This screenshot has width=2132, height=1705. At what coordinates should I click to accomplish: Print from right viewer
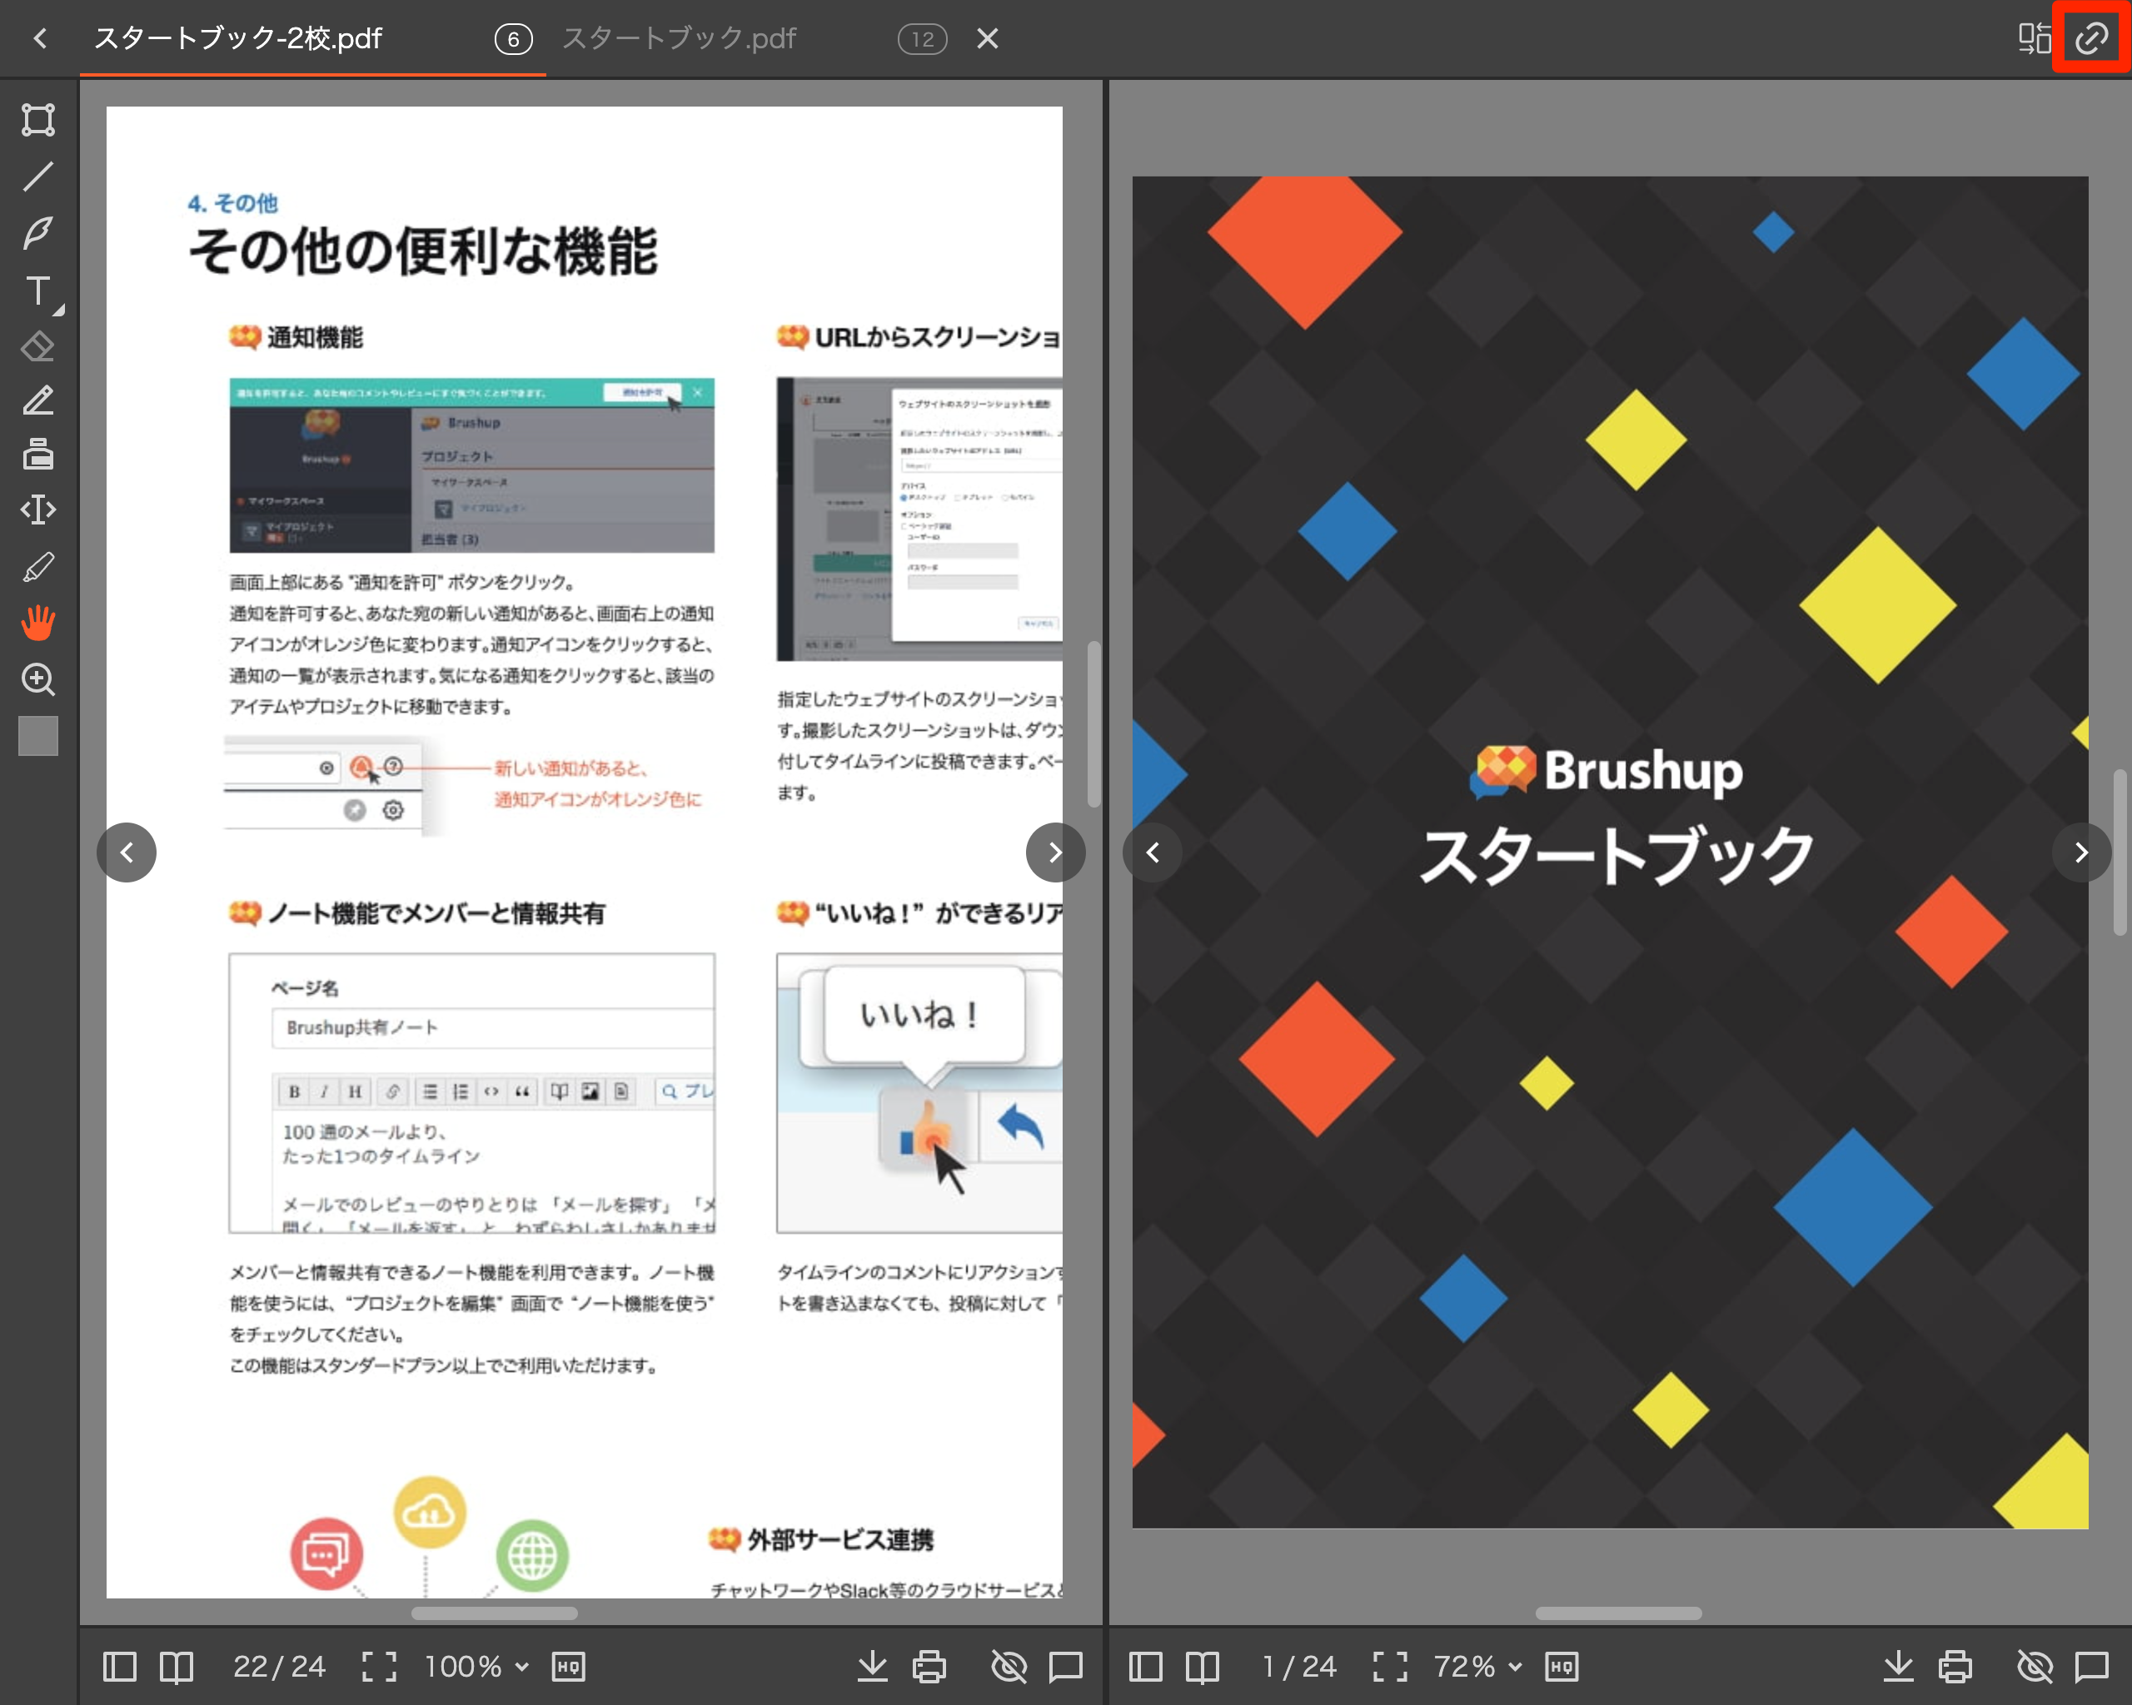coord(1954,1667)
